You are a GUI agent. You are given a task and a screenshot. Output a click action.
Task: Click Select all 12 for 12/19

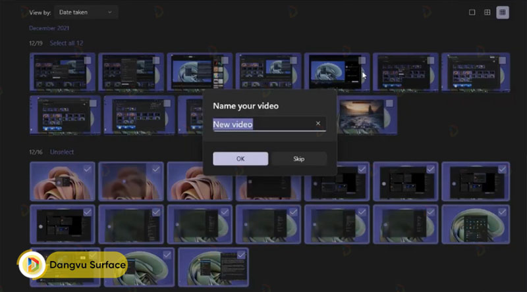point(67,43)
